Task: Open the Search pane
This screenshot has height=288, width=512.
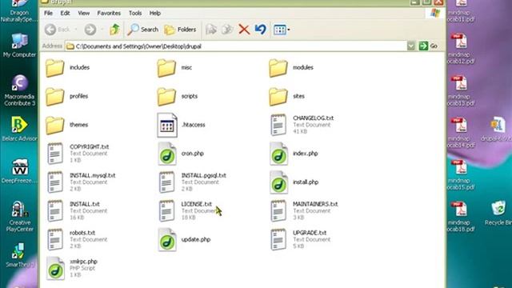Action: (143, 30)
